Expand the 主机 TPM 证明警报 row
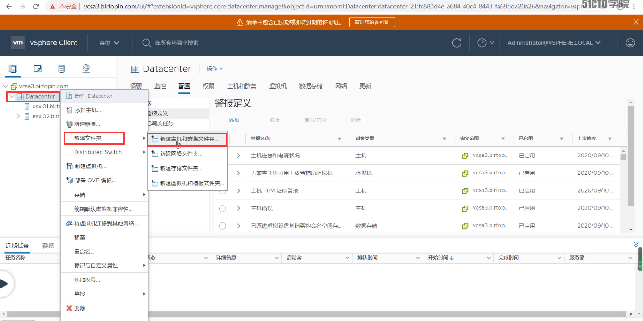The height and width of the screenshot is (321, 643). pyautogui.click(x=239, y=191)
